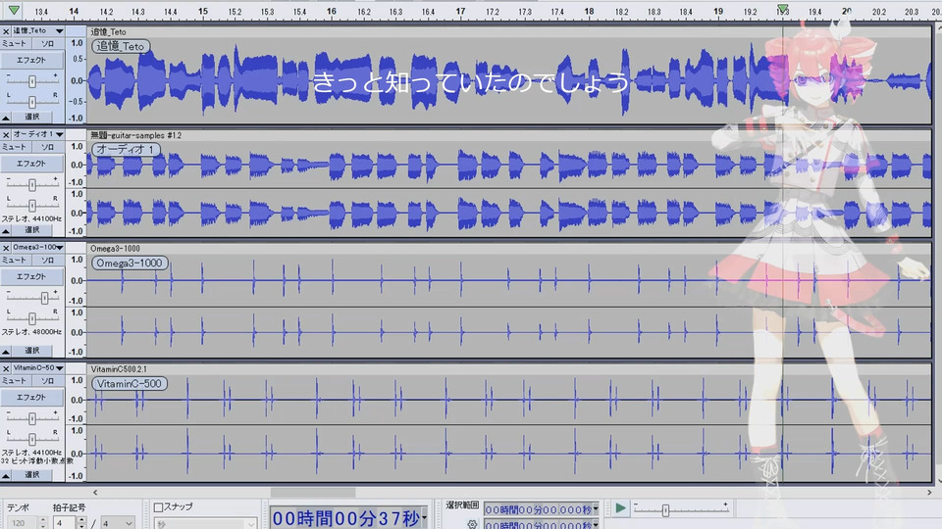Viewport: 942px width, 529px height.
Task: Click the VitaminC-500 clip label
Action: (130, 383)
